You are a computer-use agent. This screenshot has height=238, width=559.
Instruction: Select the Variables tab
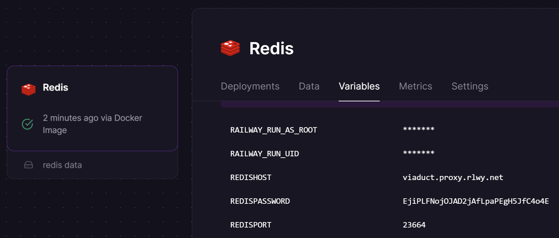coord(359,86)
